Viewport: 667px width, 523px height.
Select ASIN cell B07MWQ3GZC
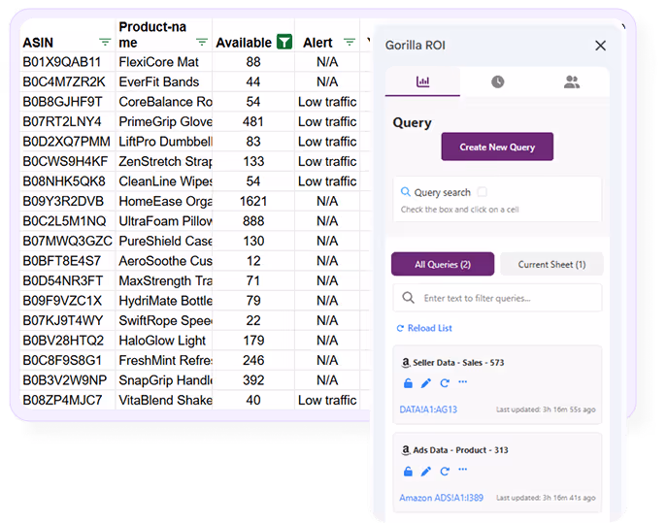[x=68, y=241]
